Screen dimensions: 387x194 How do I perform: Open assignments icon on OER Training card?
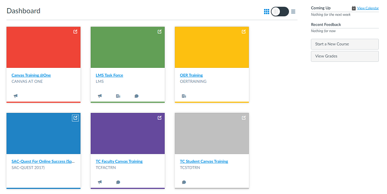184,96
